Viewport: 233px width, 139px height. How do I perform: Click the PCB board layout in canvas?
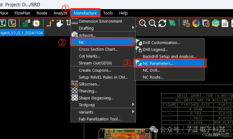pos(127,134)
